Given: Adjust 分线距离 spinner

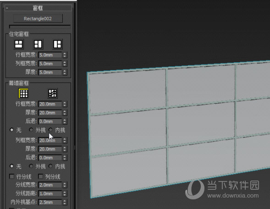Looking at the screenshot, I should click(x=65, y=194).
